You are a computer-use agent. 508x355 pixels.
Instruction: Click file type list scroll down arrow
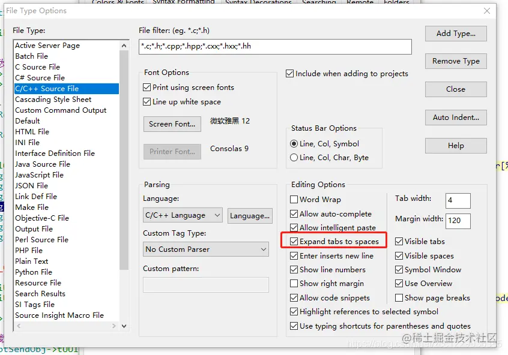(x=124, y=326)
